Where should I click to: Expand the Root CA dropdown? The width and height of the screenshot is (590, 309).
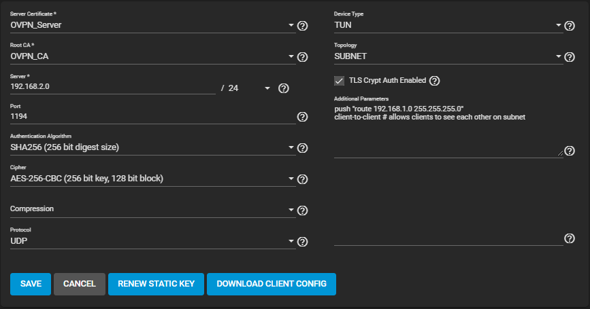click(x=152, y=56)
